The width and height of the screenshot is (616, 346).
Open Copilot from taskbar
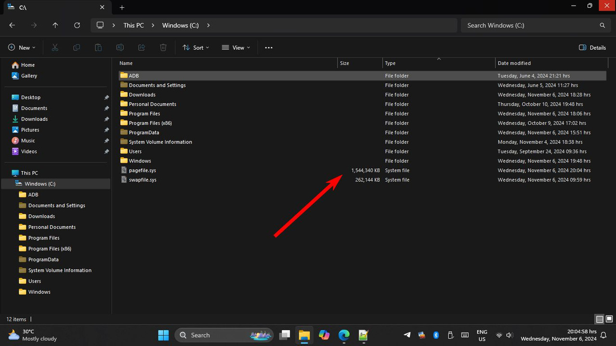(x=324, y=335)
